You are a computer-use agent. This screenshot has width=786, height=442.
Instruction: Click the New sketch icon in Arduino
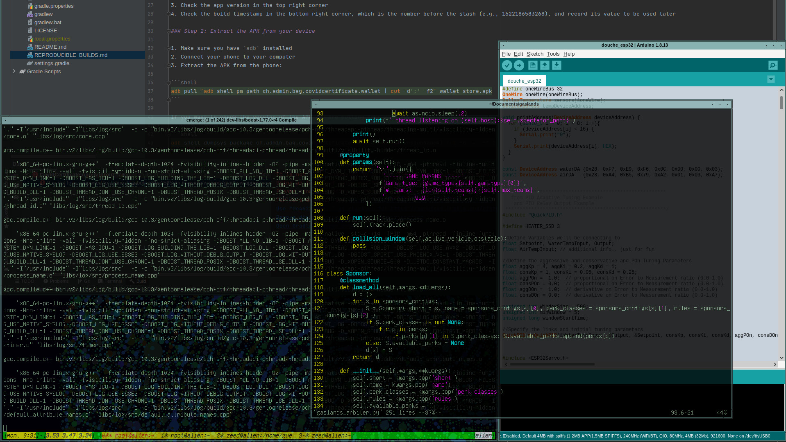(533, 65)
